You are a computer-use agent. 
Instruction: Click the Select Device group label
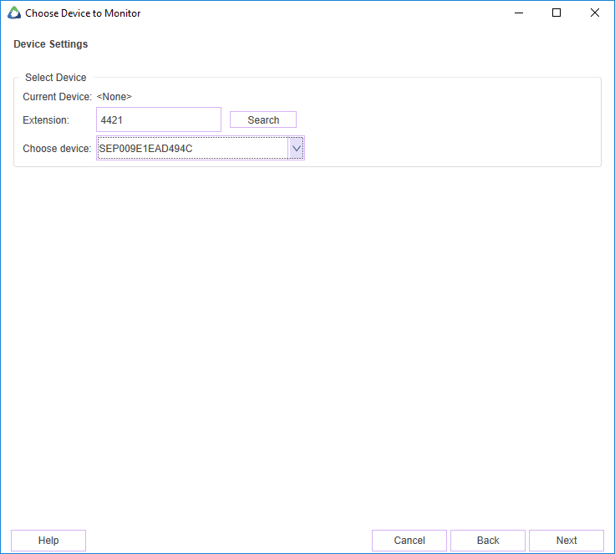coord(56,78)
